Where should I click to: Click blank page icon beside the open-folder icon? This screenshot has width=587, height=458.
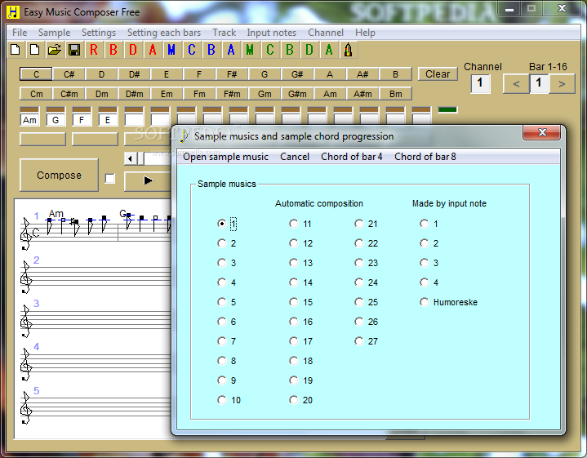coord(35,50)
